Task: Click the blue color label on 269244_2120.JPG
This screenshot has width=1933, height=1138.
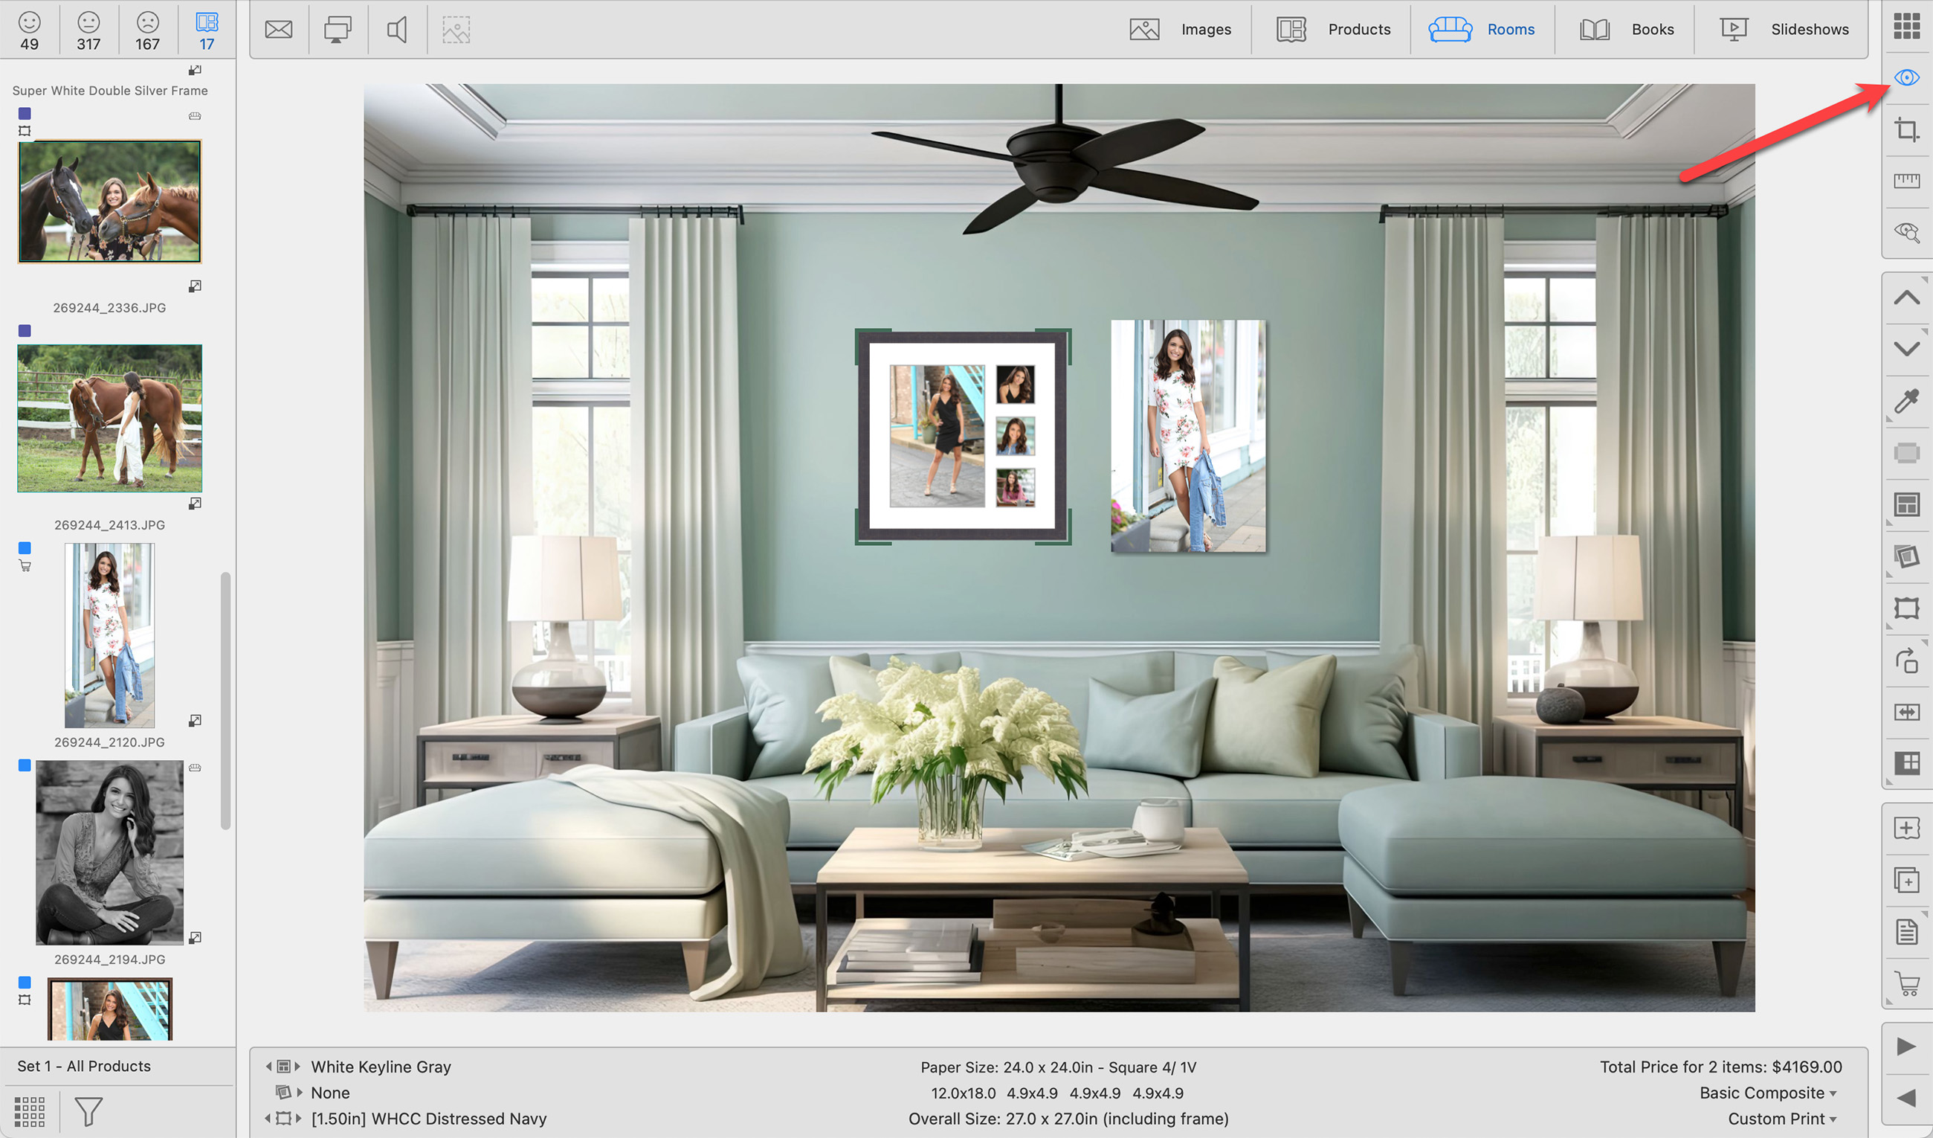Action: [25, 548]
